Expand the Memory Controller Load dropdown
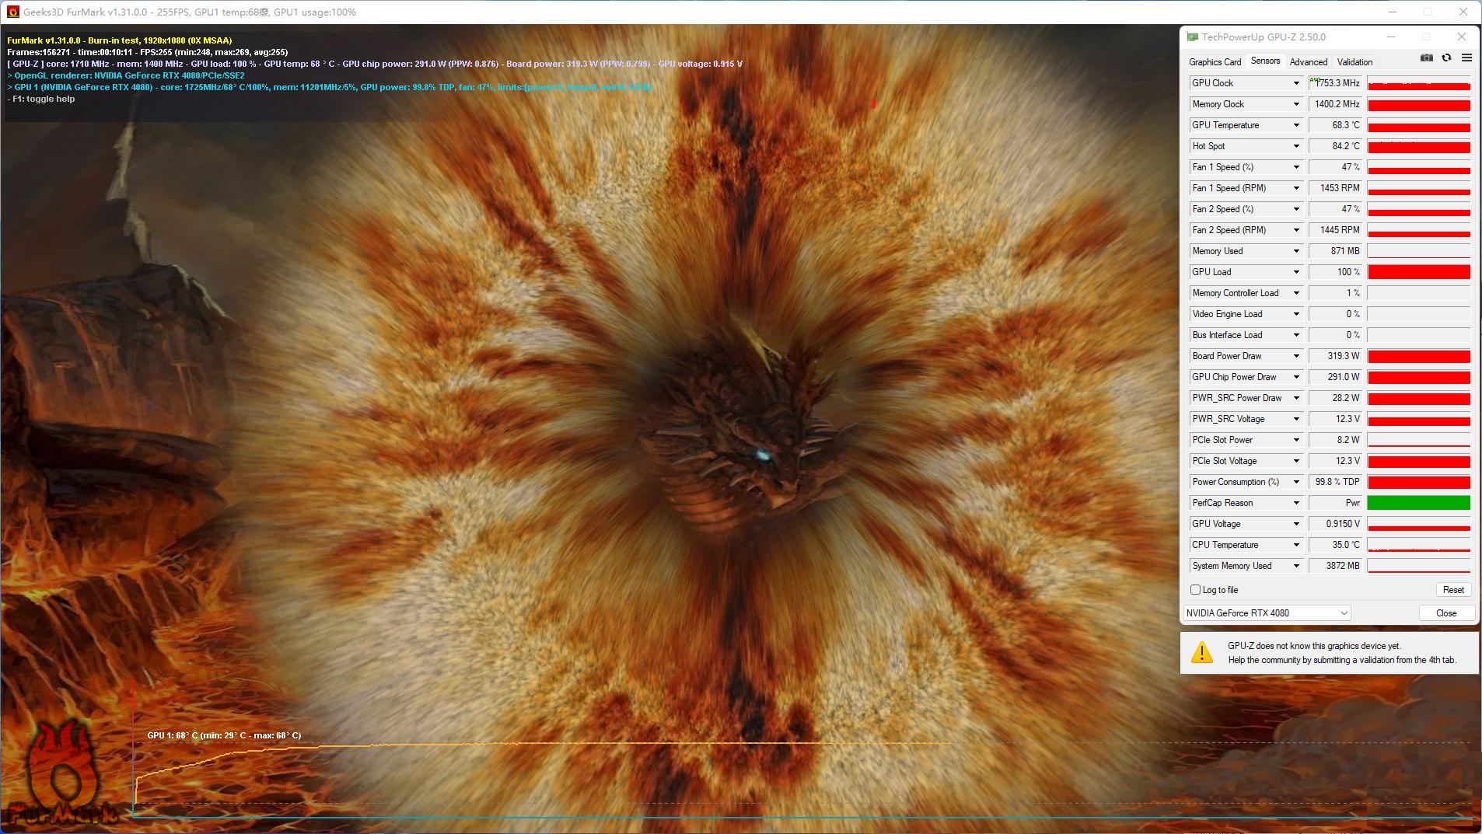This screenshot has height=834, width=1482. click(1296, 293)
